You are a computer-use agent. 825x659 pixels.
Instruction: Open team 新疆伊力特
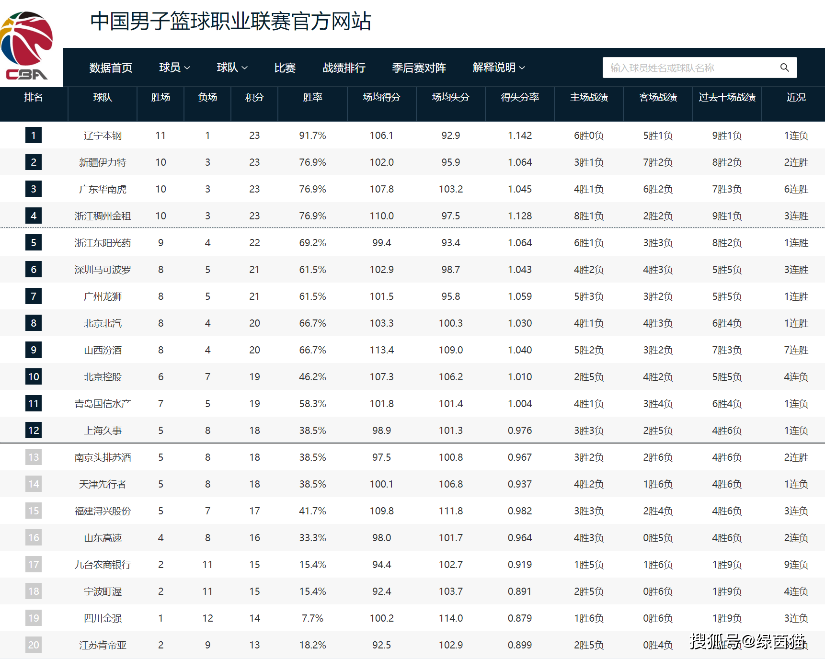(x=103, y=162)
